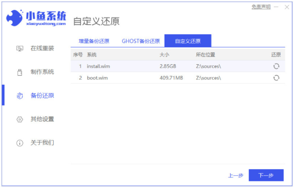Screen dimensions: 294x187
Task: Go back with the 上一步 link
Action: (x=236, y=176)
